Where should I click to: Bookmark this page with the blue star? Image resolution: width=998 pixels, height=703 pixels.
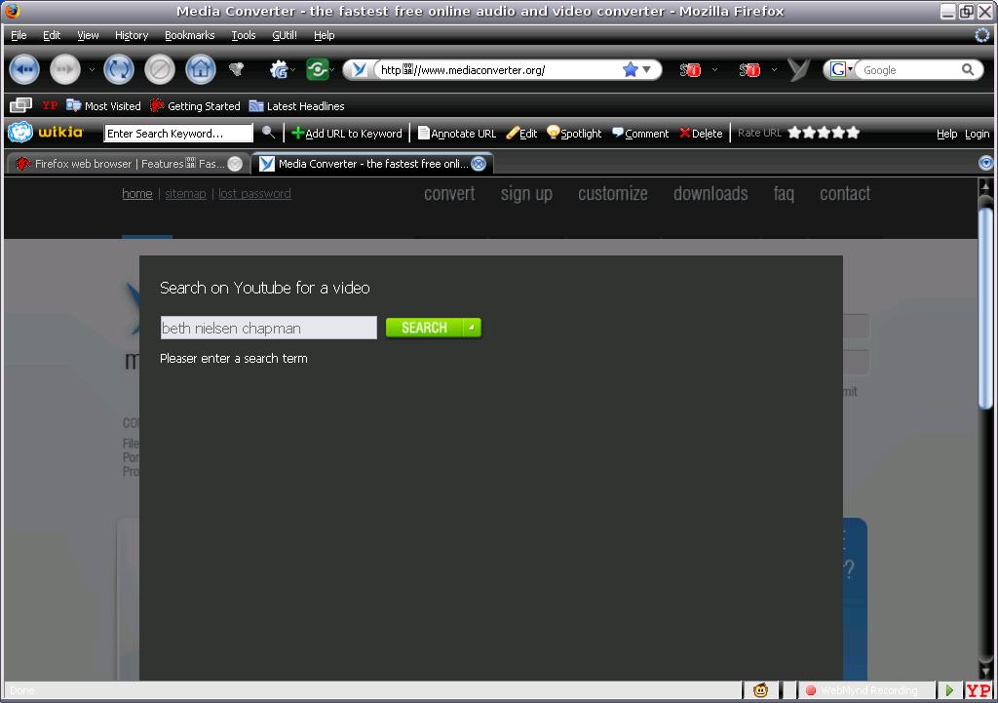point(631,69)
